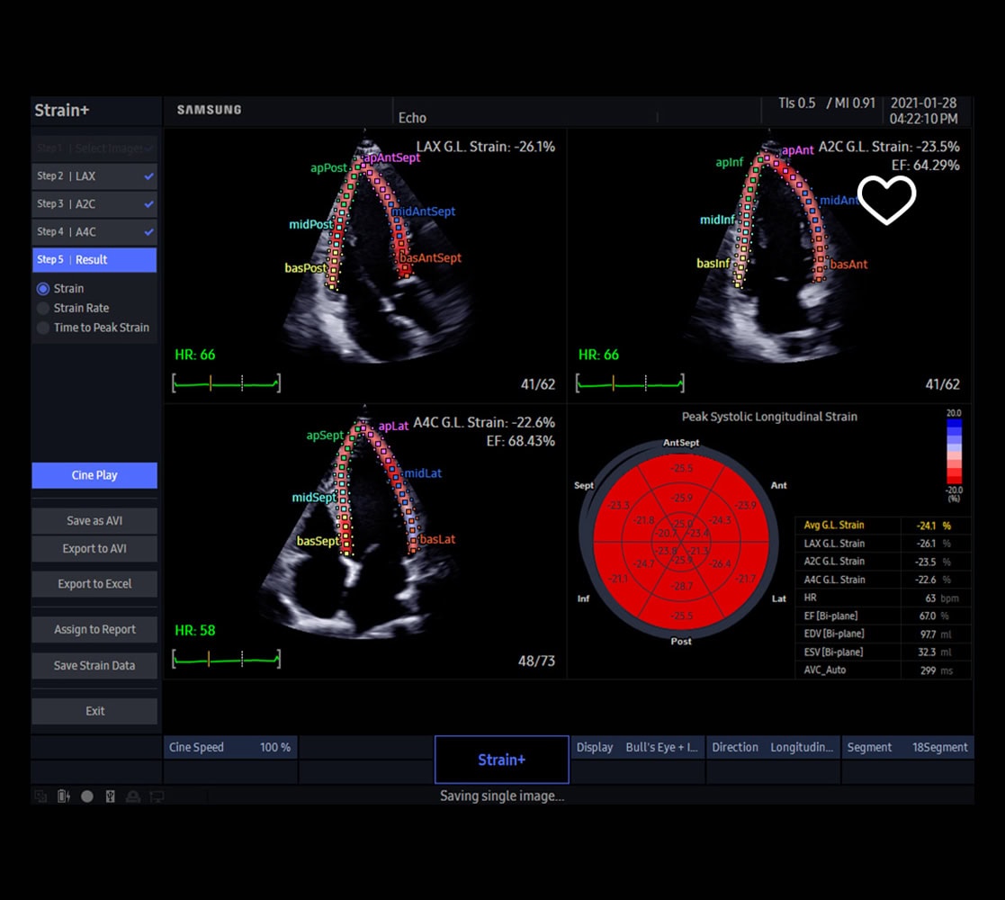
Task: Click the heart icon on A2C view
Action: [886, 199]
